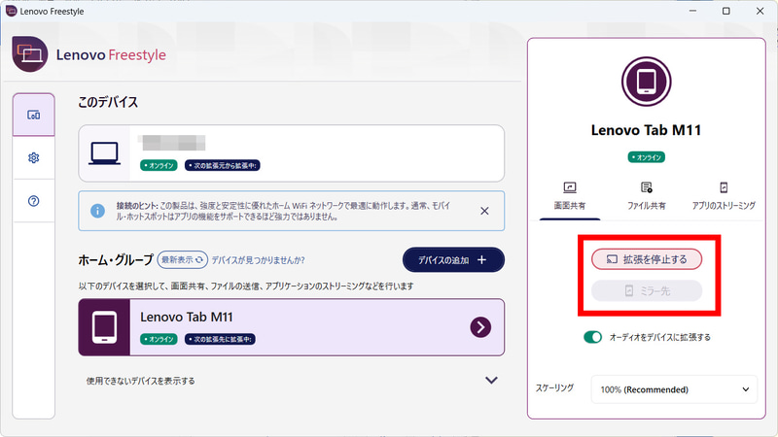Open the スケーリング dropdown
This screenshot has width=778, height=437.
pos(674,389)
